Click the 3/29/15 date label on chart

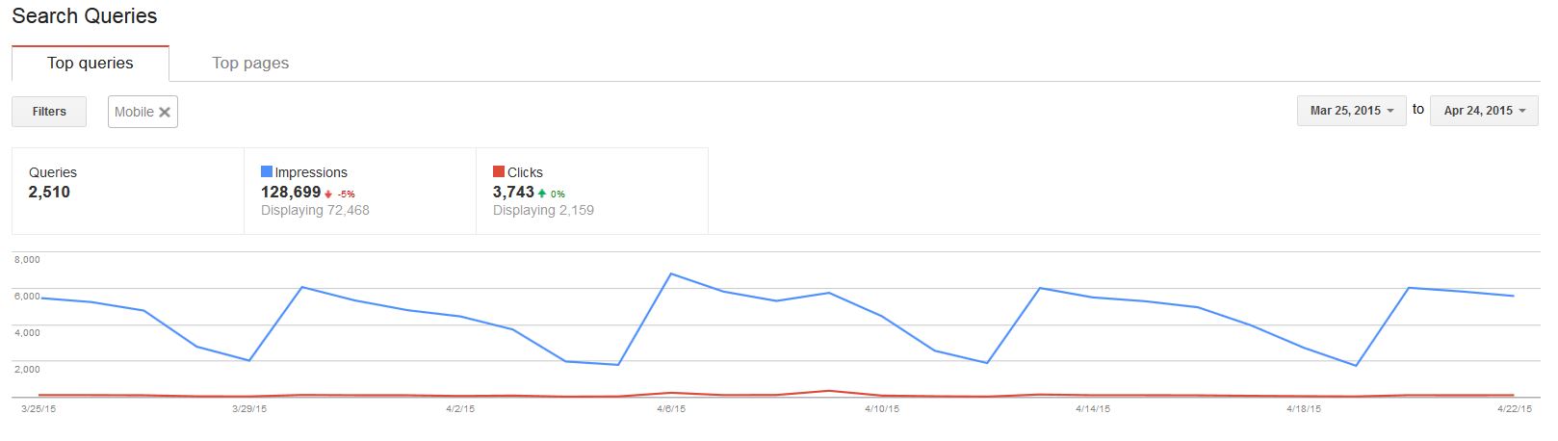(249, 409)
